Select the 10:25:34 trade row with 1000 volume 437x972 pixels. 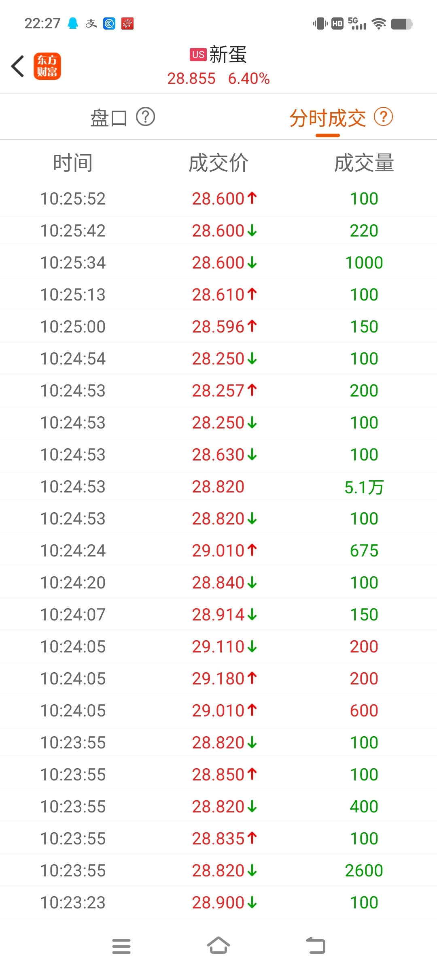coord(218,262)
